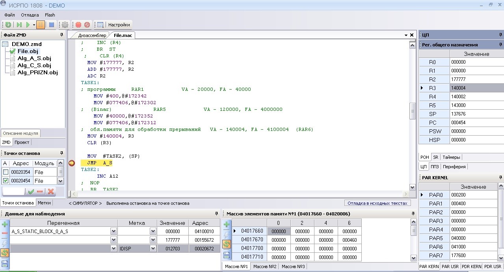The height and width of the screenshot is (272, 504).
Task: Open the IDISP label dropdown
Action: click(153, 249)
